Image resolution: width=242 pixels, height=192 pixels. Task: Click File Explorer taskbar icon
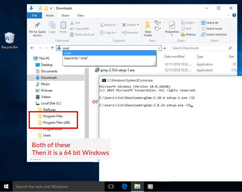pos(137,186)
